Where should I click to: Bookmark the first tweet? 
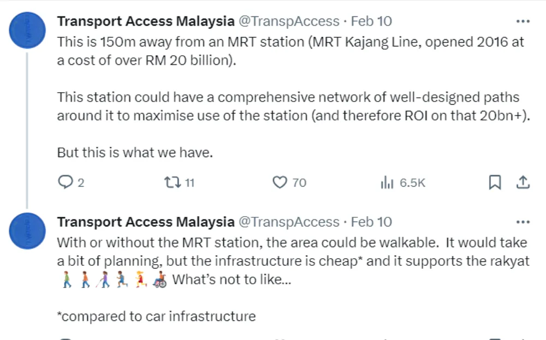pos(495,182)
